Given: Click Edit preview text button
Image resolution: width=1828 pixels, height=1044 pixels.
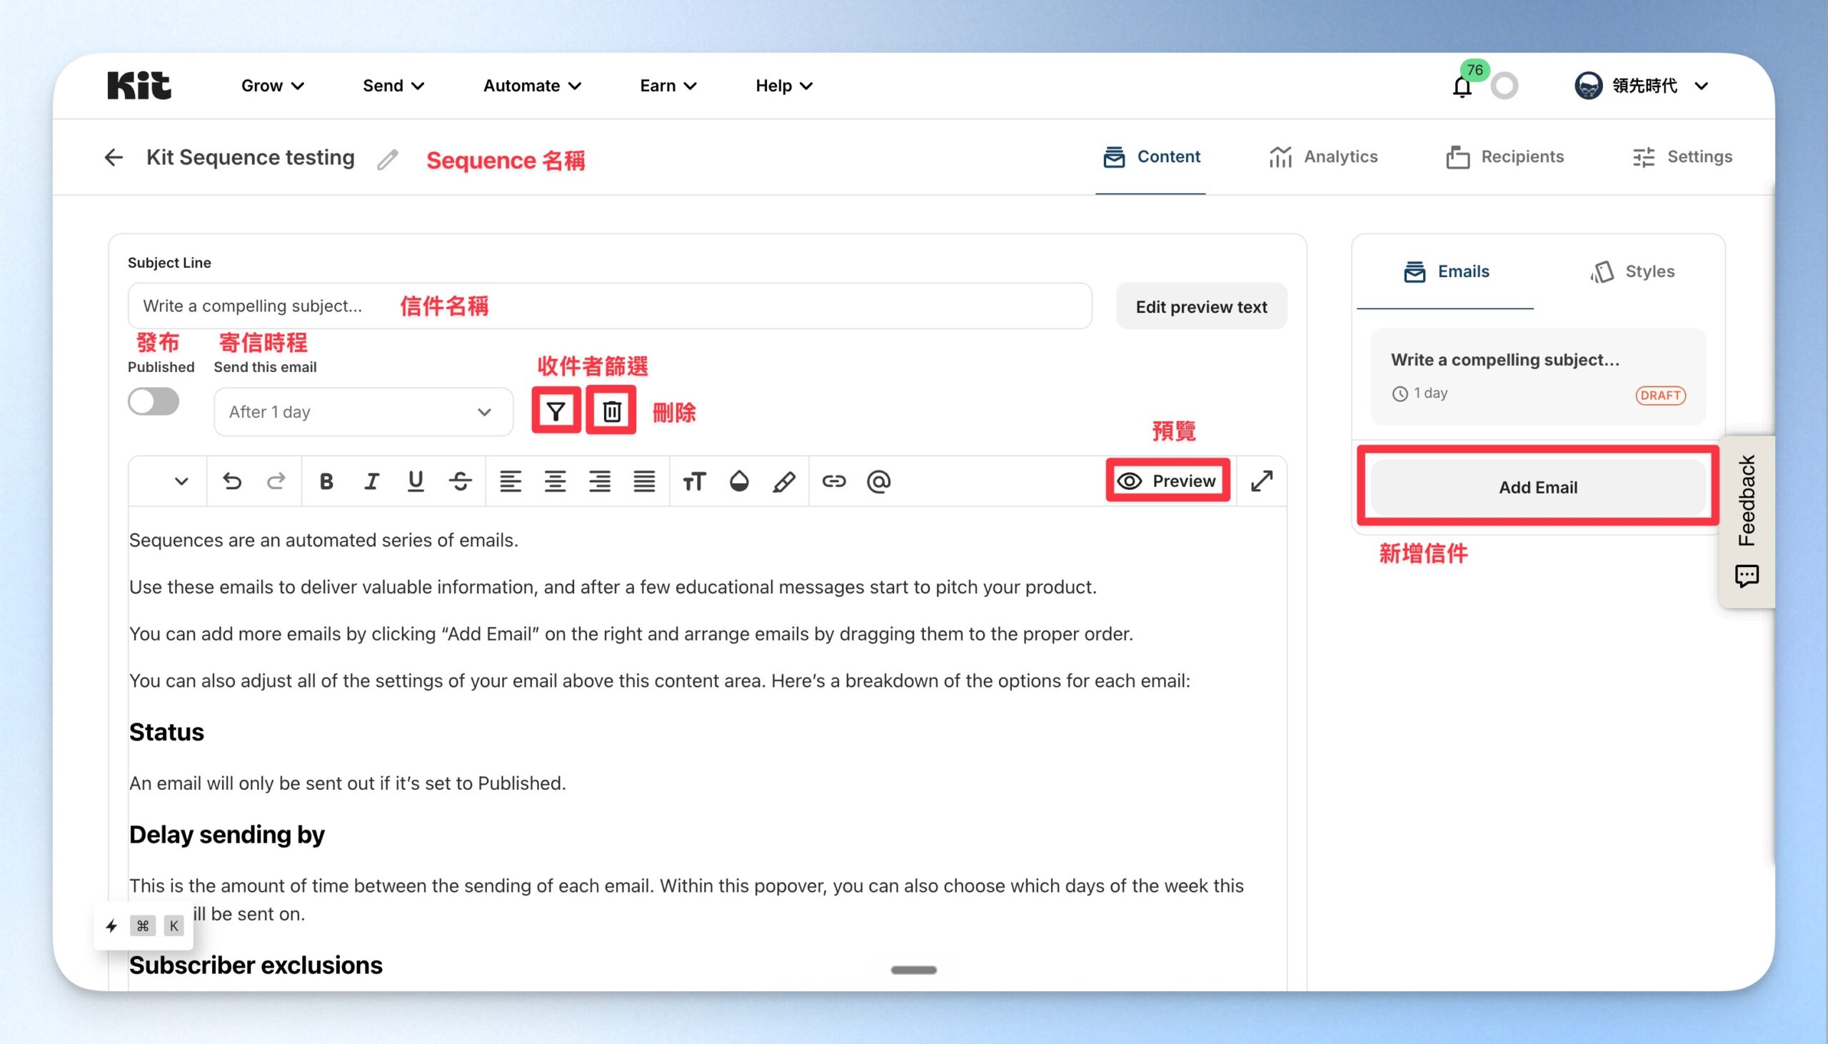Looking at the screenshot, I should coord(1201,306).
